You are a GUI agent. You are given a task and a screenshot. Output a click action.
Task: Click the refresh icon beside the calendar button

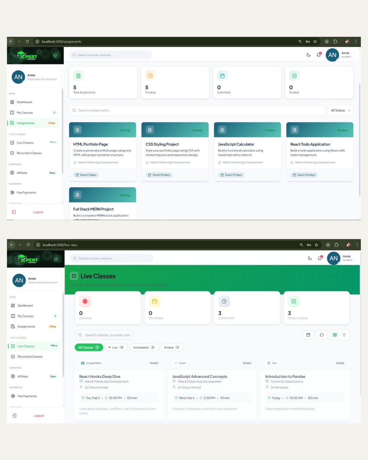click(321, 335)
